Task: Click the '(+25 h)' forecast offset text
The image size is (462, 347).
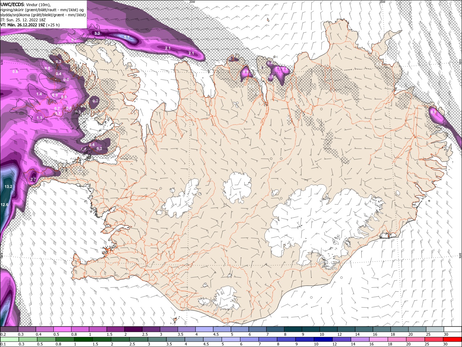Action: click(x=53, y=25)
